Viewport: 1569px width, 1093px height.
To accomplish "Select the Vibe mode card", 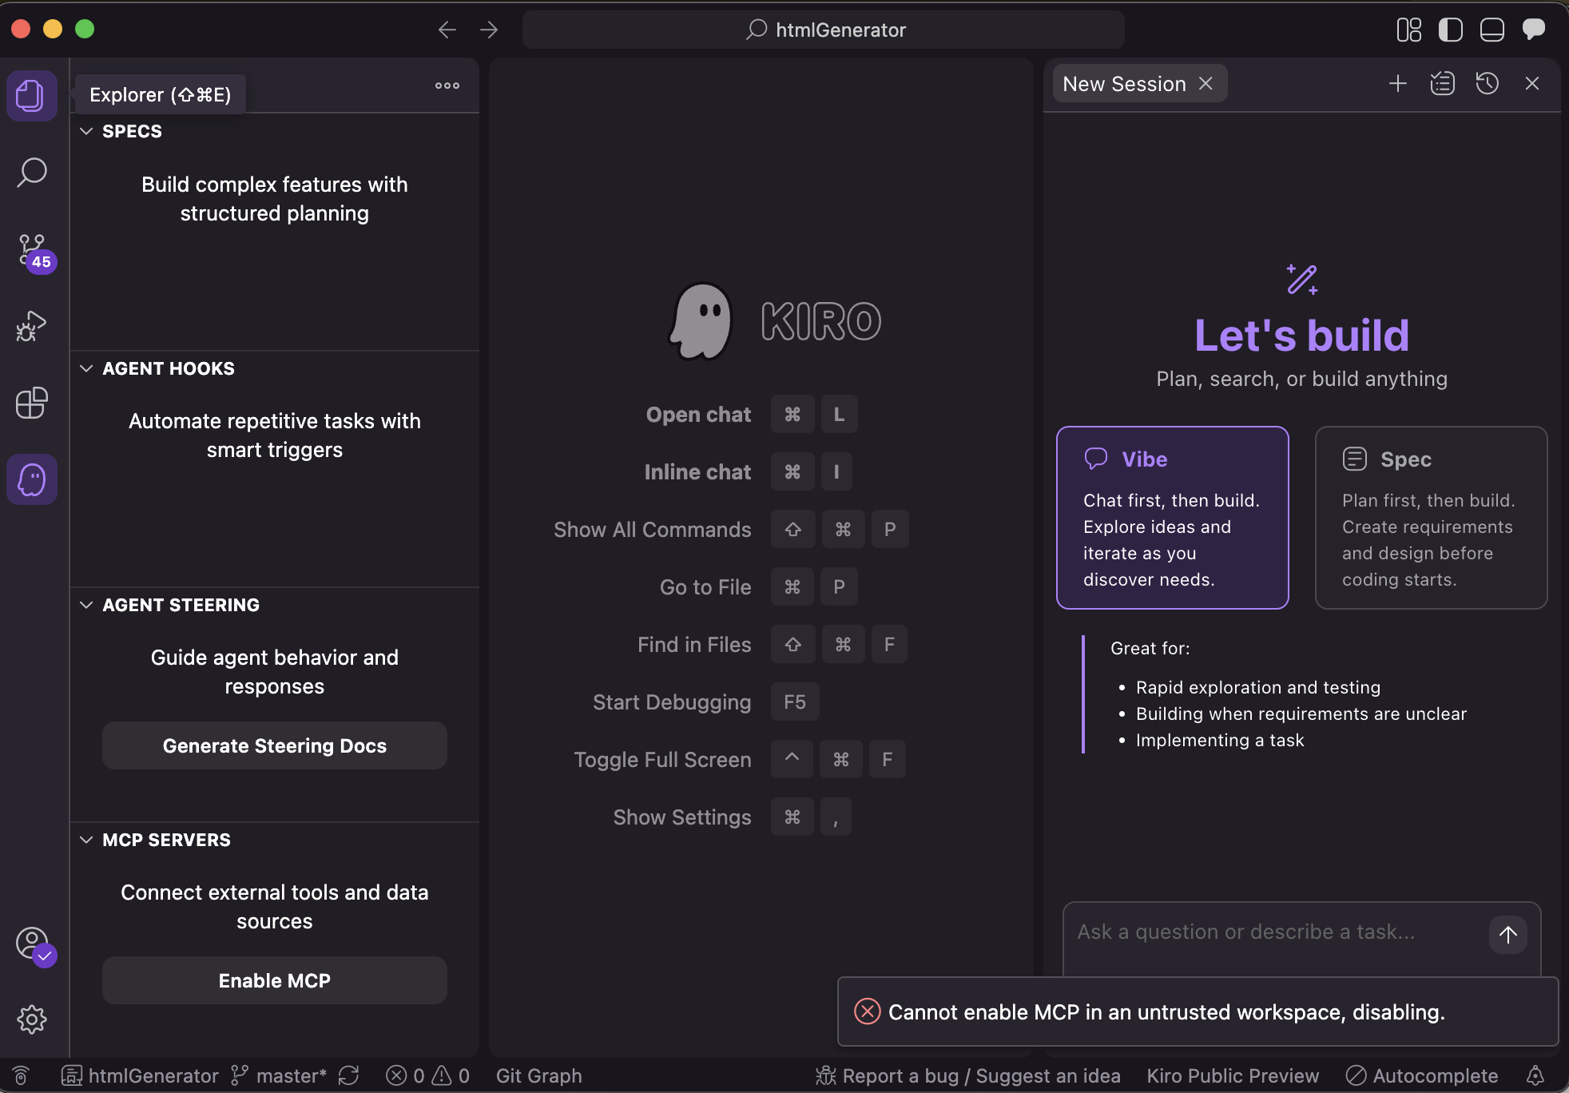I will click(x=1173, y=518).
